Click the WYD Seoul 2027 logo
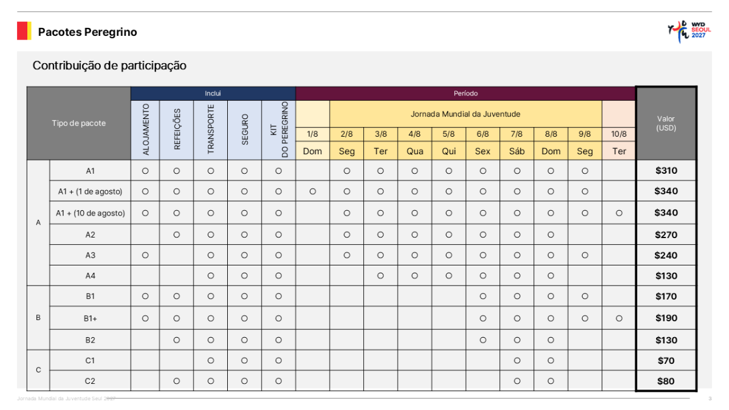Viewport: 729px width, 410px height. (689, 32)
